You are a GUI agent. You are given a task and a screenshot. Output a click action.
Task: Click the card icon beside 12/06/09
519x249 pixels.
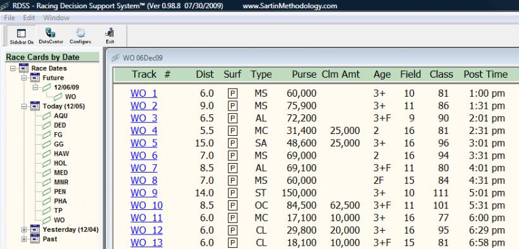pyautogui.click(x=46, y=88)
